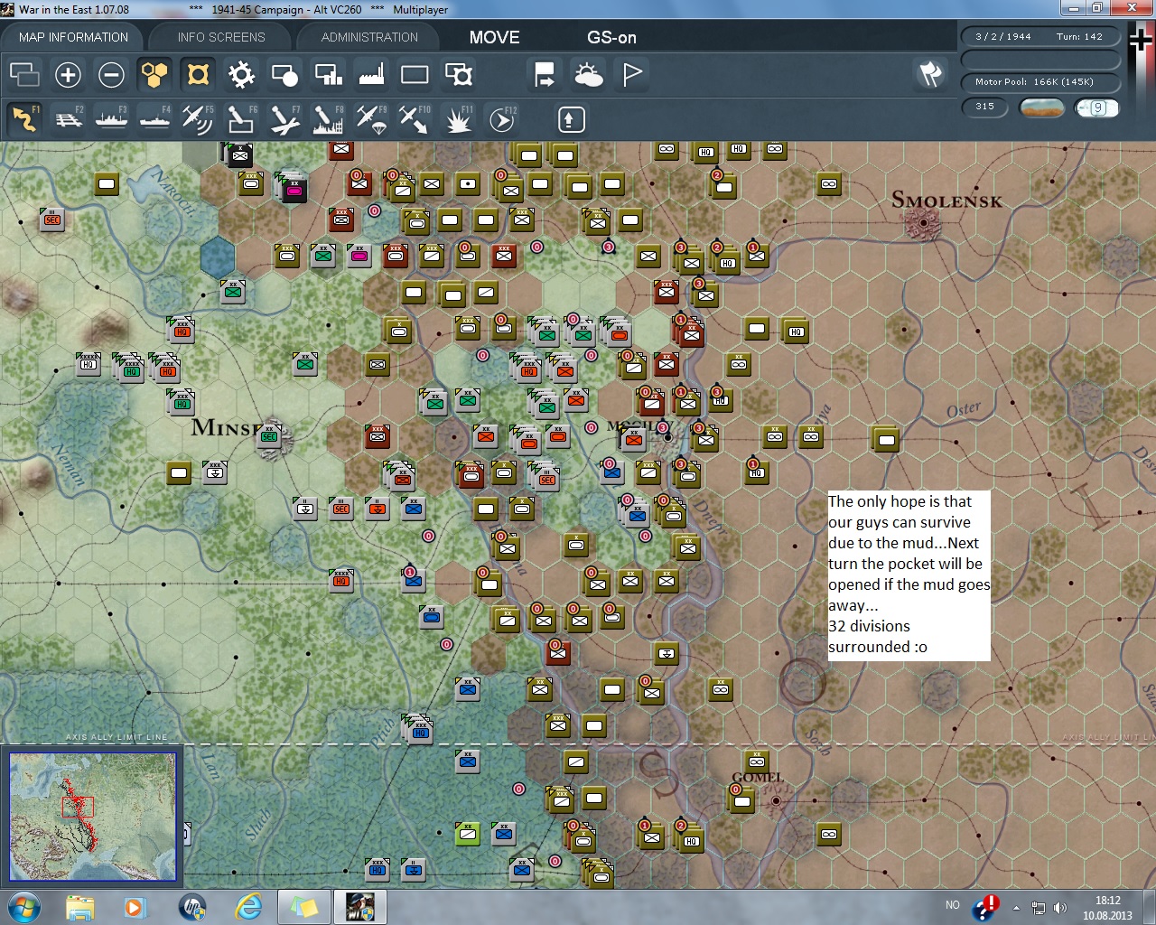This screenshot has height=925, width=1156.
Task: Toggle the F1 move mode button
Action: click(x=25, y=119)
